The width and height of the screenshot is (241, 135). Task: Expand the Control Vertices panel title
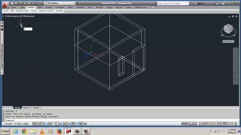(x=23, y=11)
